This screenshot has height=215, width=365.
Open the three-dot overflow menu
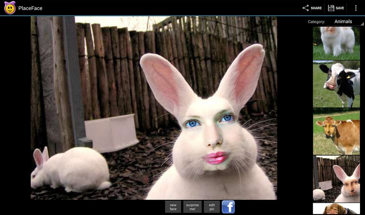(356, 8)
